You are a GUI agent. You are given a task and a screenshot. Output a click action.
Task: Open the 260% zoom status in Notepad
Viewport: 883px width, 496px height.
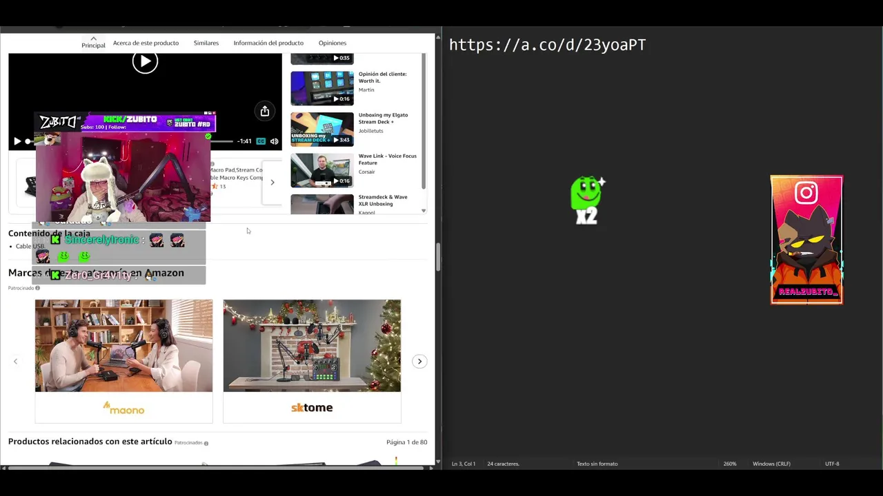(730, 464)
